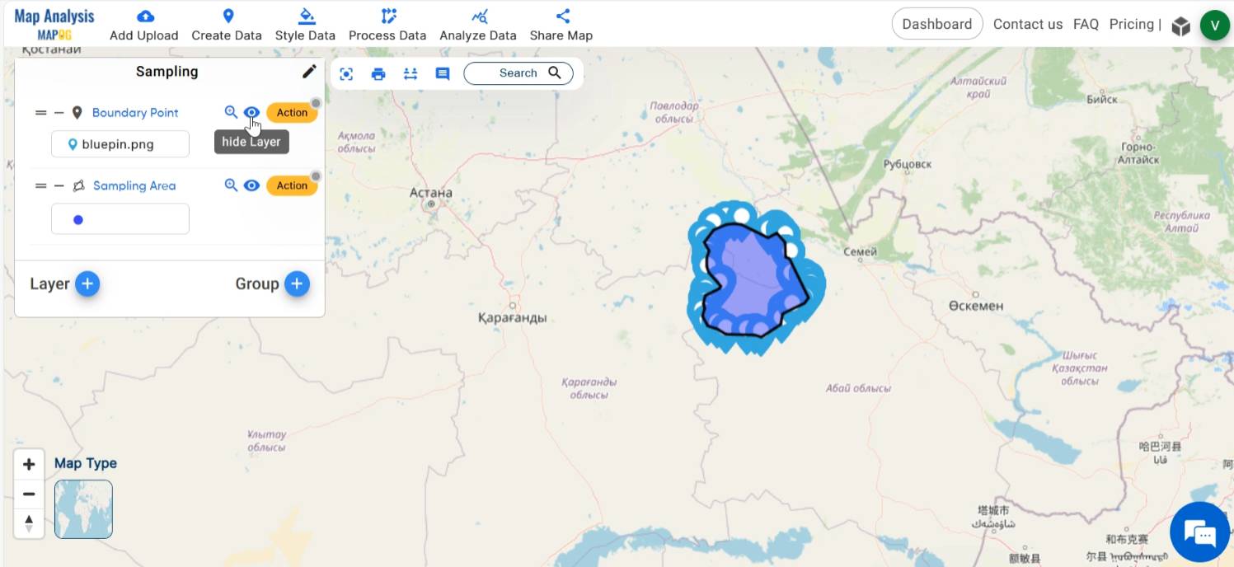This screenshot has width=1234, height=567.
Task: Hide the Sampling Area layer
Action: click(252, 185)
